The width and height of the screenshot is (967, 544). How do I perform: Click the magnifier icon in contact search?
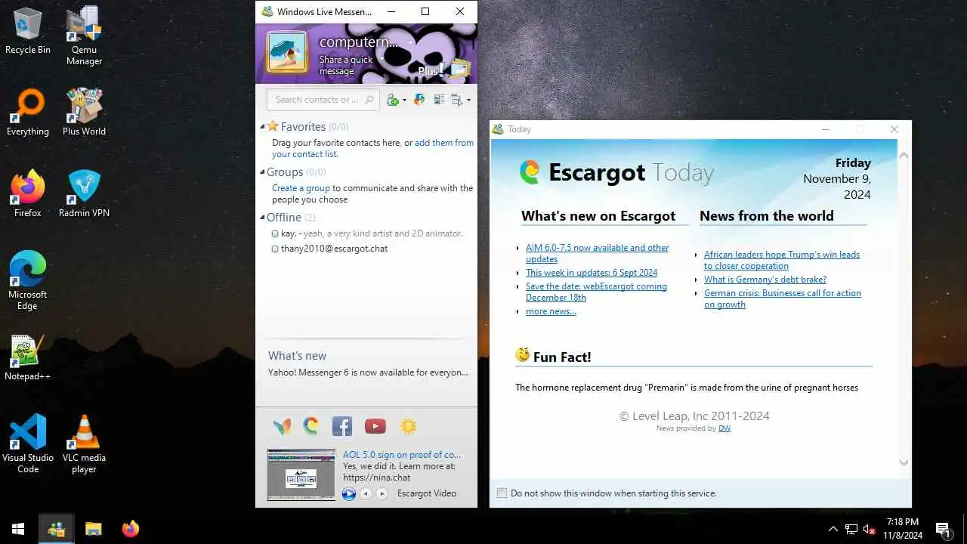coord(369,99)
